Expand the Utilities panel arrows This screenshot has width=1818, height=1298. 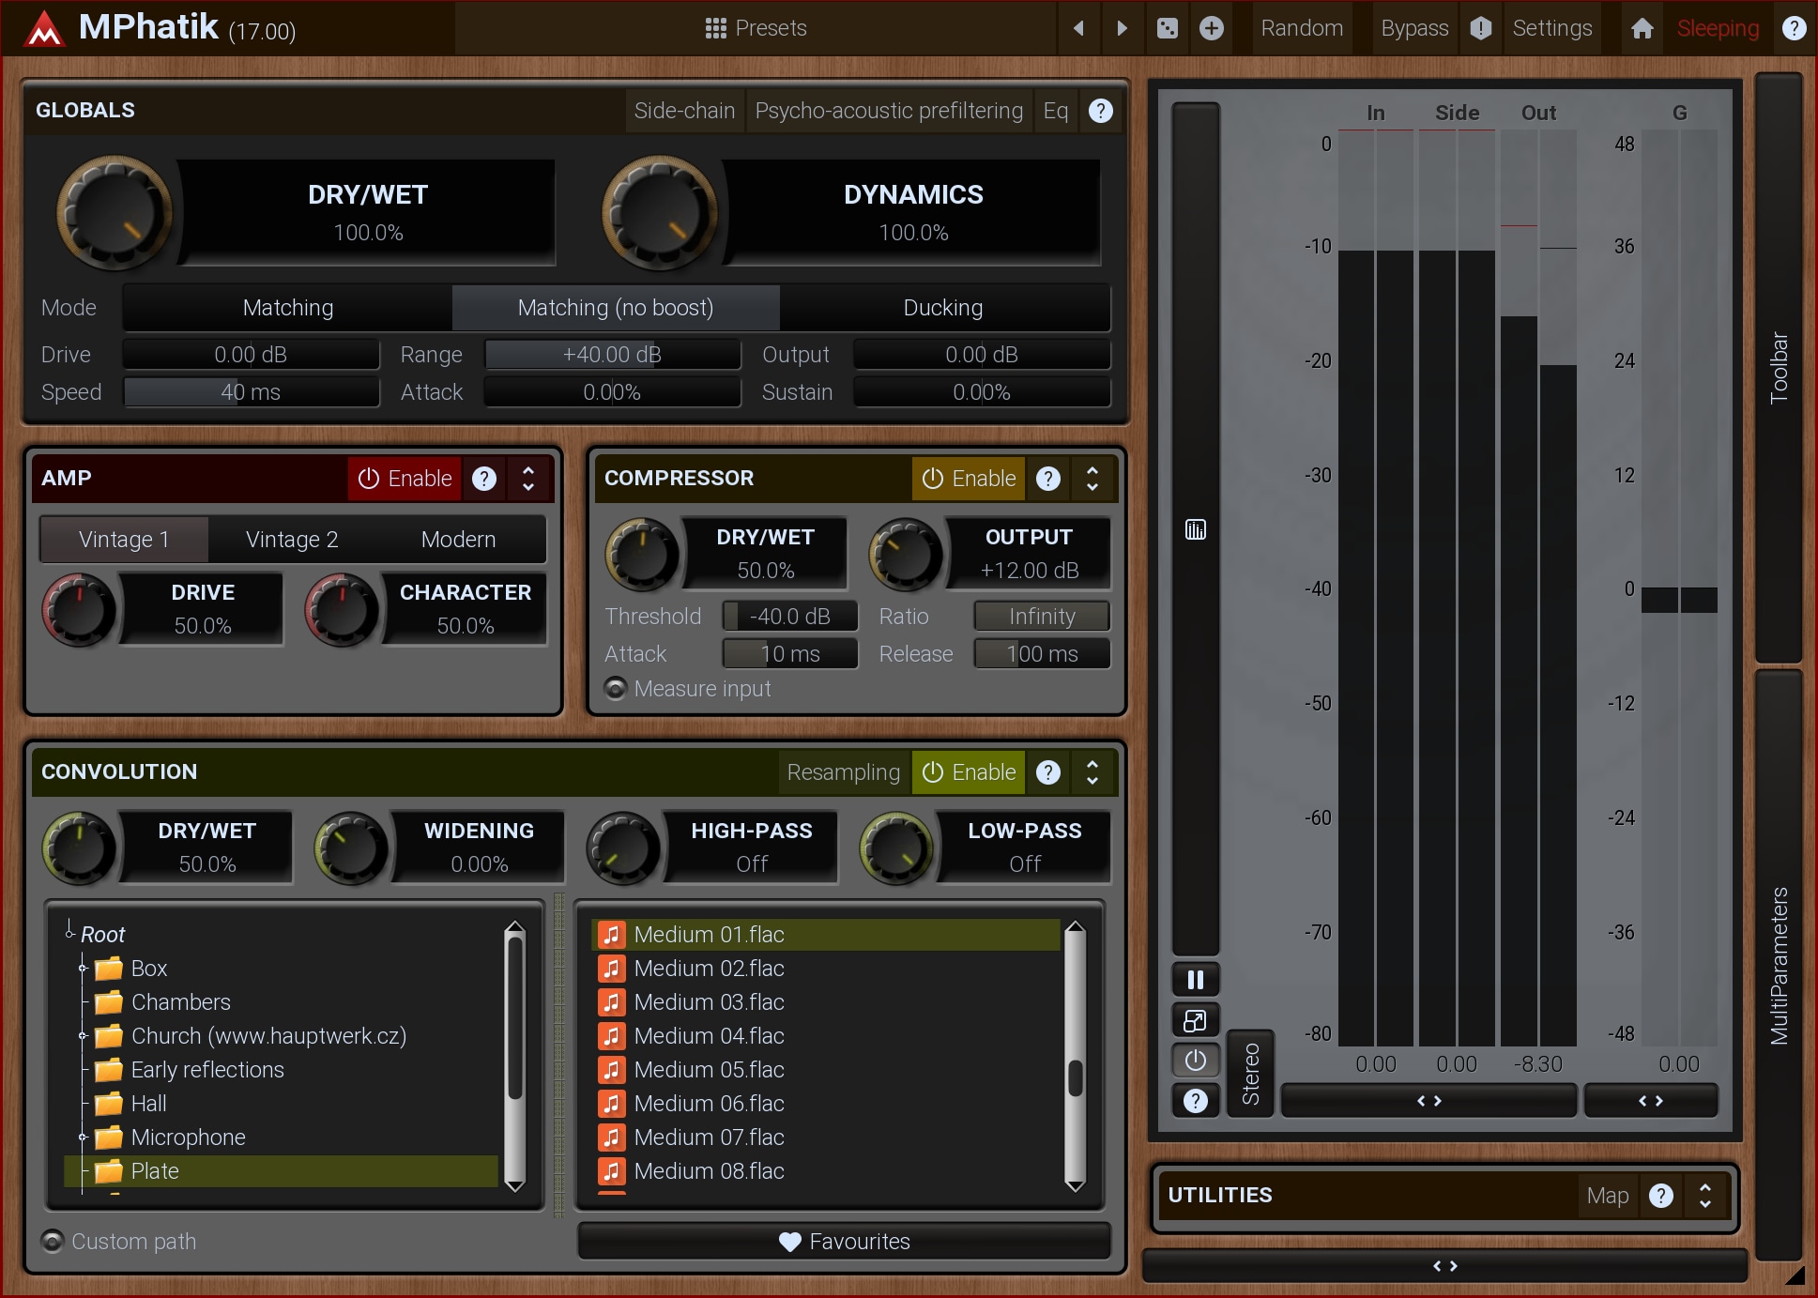[x=1704, y=1195]
